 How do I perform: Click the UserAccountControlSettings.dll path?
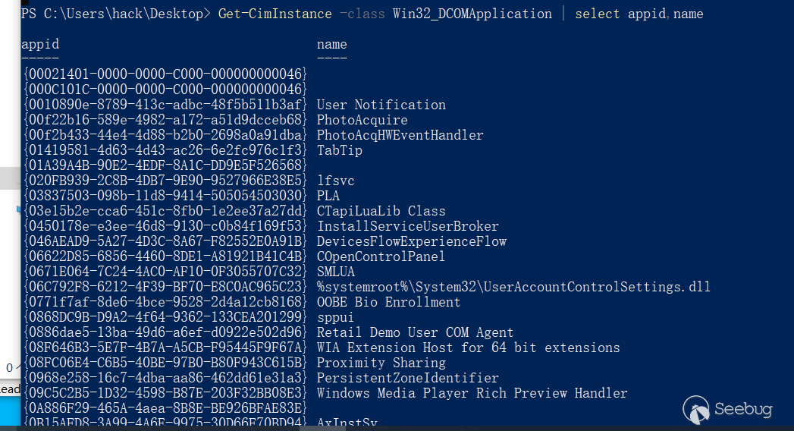(513, 287)
